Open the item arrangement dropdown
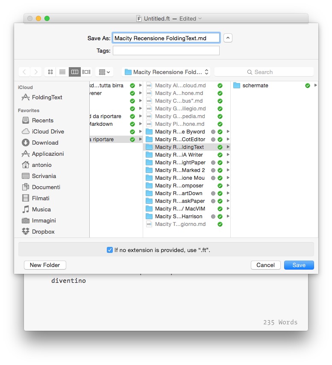 104,72
